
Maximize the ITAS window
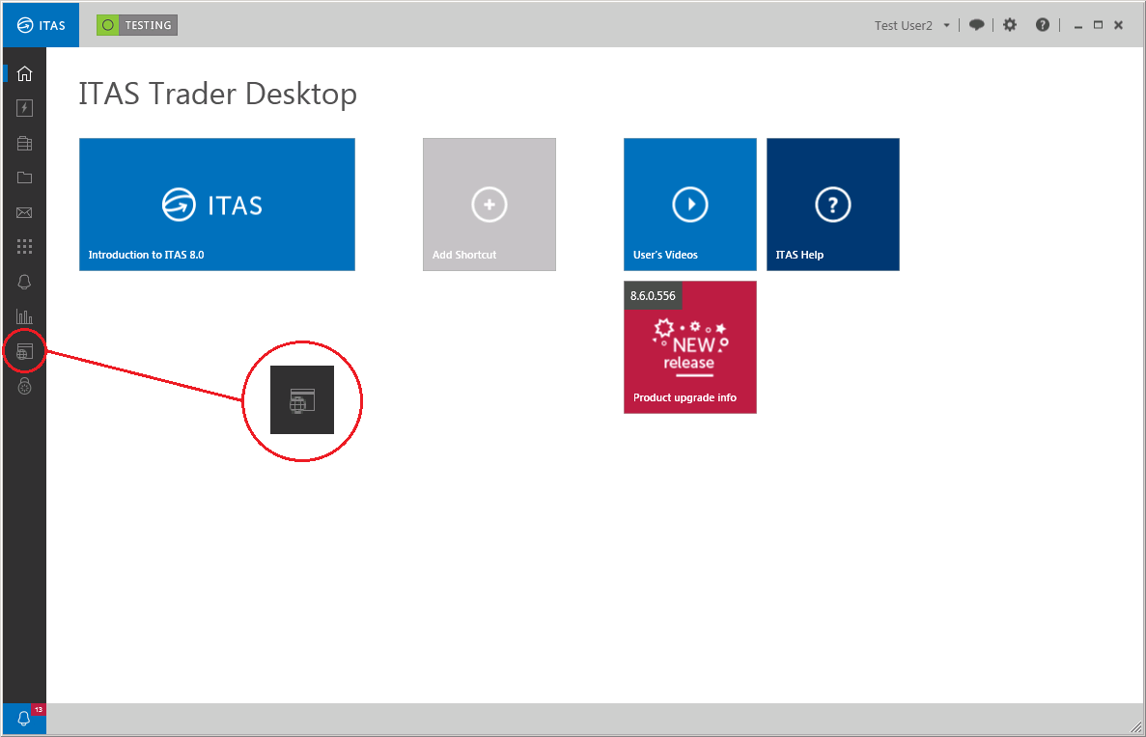pyautogui.click(x=1098, y=25)
